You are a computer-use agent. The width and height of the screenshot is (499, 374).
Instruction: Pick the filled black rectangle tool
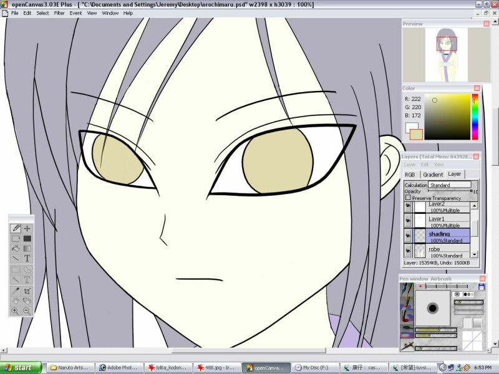[27, 239]
